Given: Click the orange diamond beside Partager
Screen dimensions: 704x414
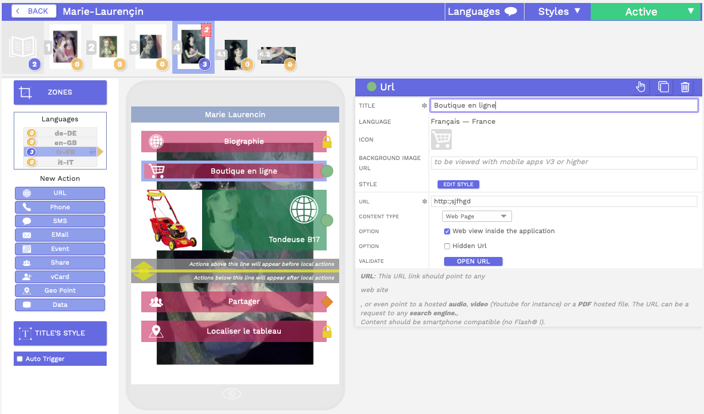Looking at the screenshot, I should (x=327, y=302).
